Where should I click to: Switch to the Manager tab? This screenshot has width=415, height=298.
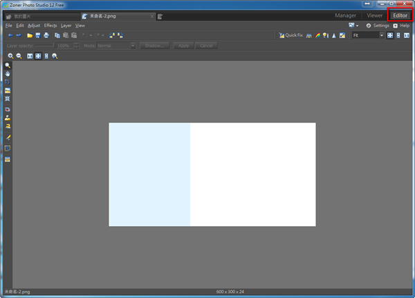tap(345, 15)
